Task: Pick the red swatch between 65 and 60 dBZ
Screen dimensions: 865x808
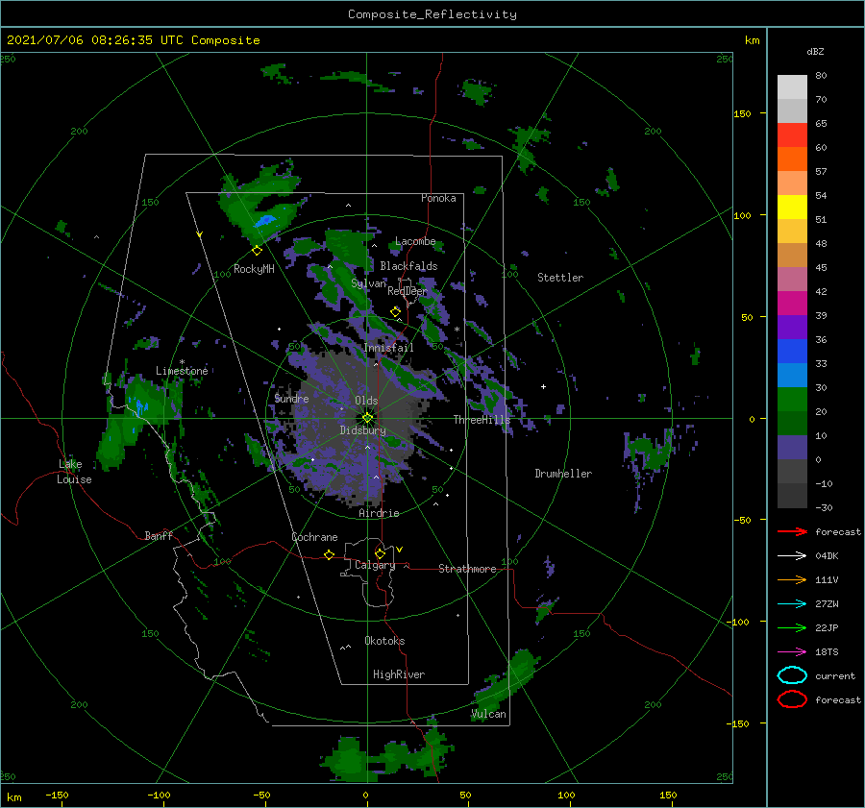Action: (792, 135)
